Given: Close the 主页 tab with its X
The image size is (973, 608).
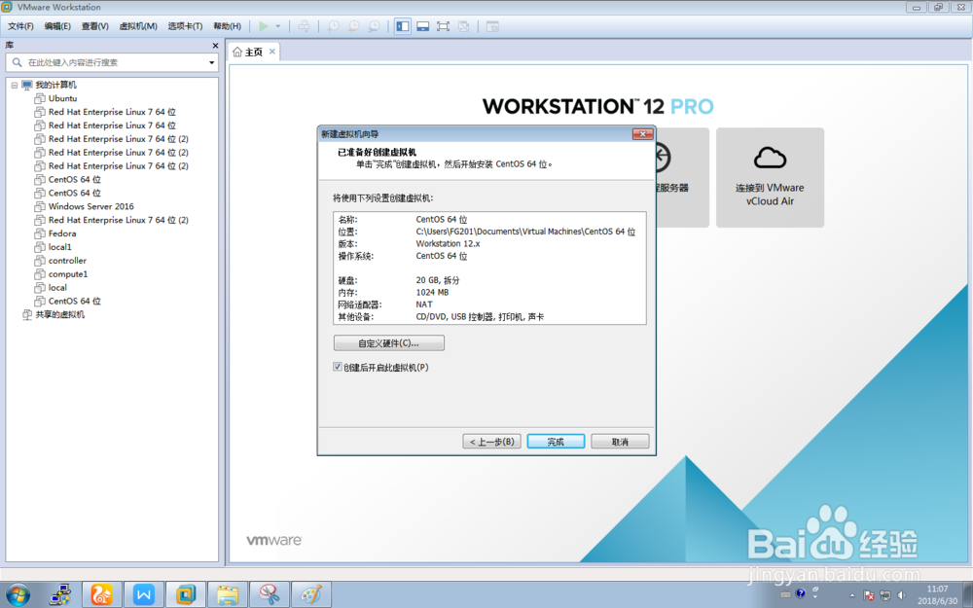Looking at the screenshot, I should click(x=271, y=52).
